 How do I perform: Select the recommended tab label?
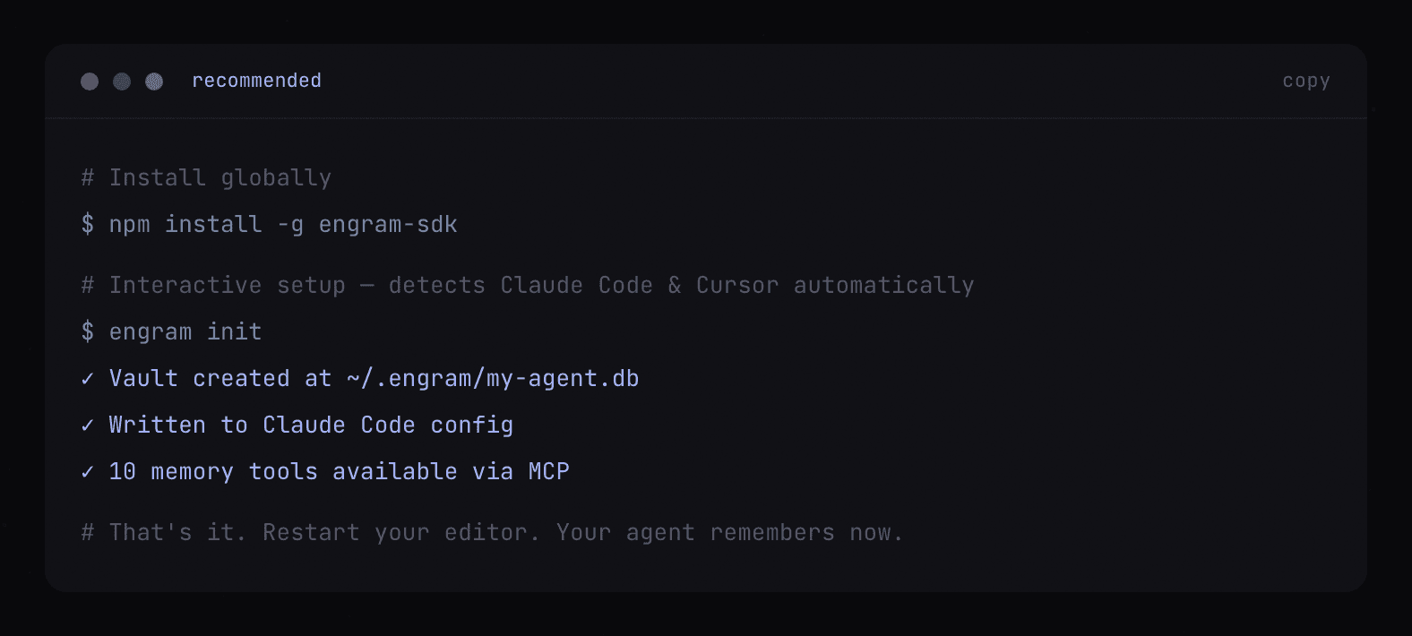click(256, 81)
